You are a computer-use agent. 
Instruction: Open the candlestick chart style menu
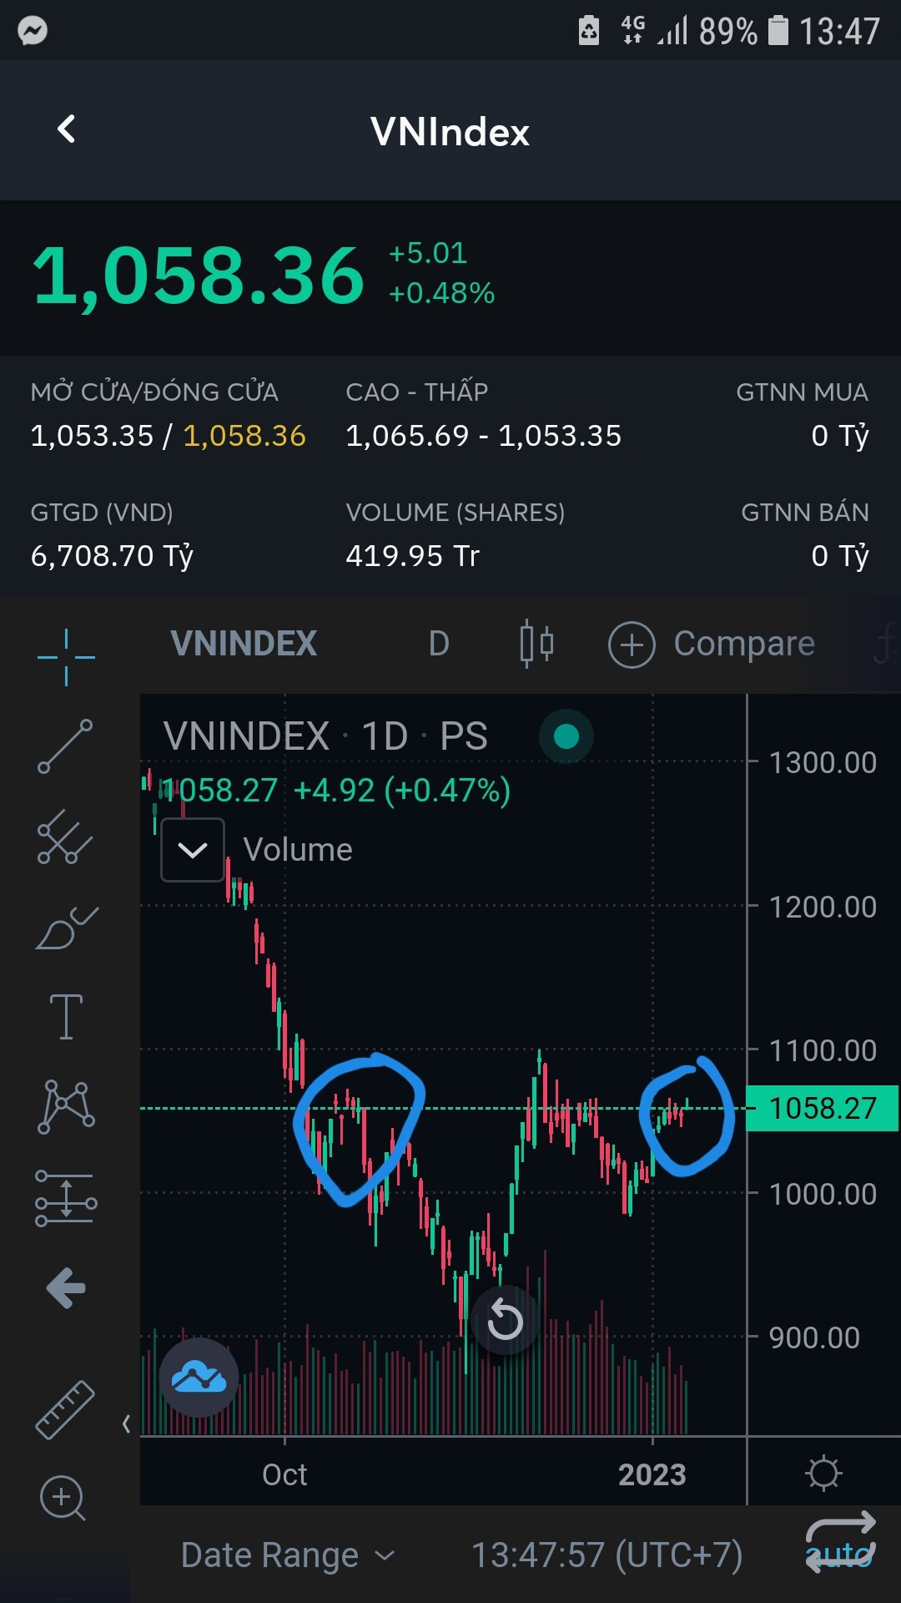pyautogui.click(x=536, y=644)
